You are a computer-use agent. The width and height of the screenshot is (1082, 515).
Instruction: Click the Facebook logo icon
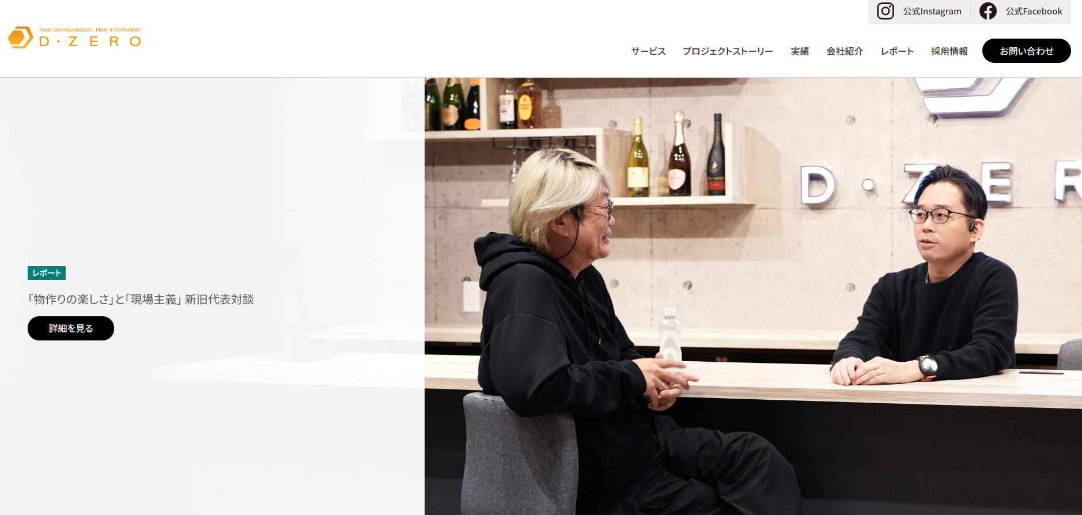coord(988,11)
